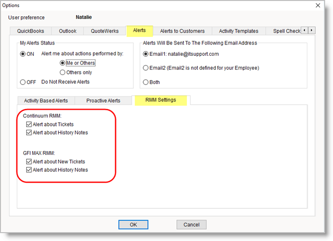Switch to Activity Based Alerts tab
Viewport: 333px width, 241px height.
click(x=46, y=101)
